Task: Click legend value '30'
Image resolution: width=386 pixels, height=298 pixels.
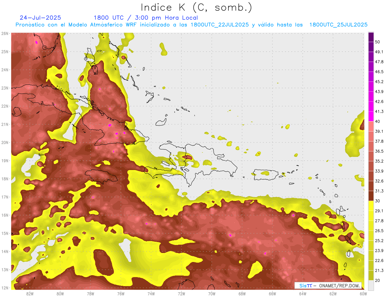Action: [378, 201]
